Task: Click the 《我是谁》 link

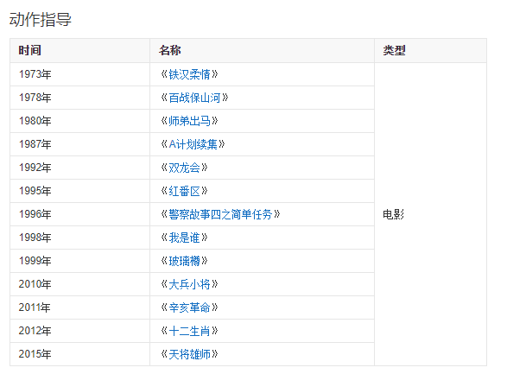Action: [184, 238]
